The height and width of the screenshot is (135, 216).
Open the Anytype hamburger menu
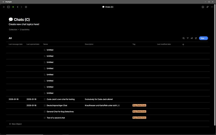[3, 2]
